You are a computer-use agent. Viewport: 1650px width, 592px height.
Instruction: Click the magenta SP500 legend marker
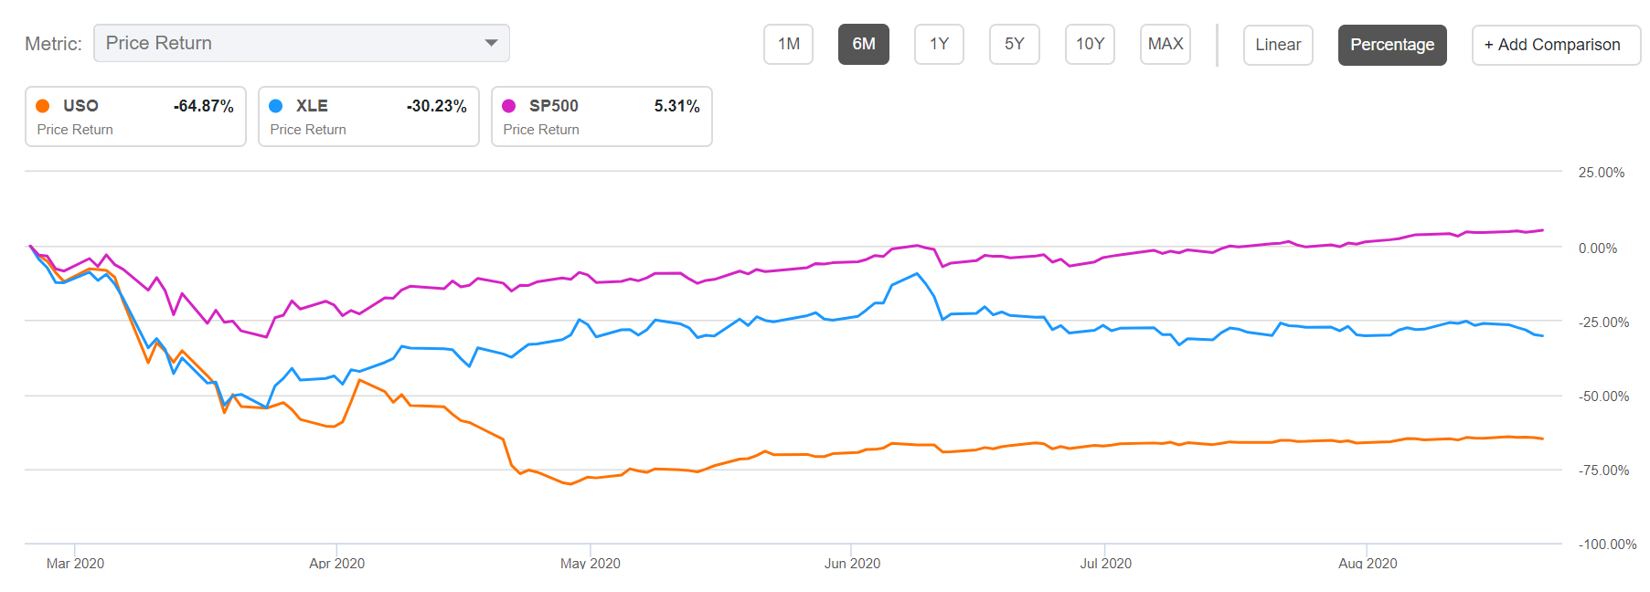point(507,106)
